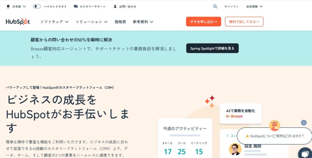Expand the 日本語 language dropdown
Viewport: 312px width, 158px height.
(19, 7)
